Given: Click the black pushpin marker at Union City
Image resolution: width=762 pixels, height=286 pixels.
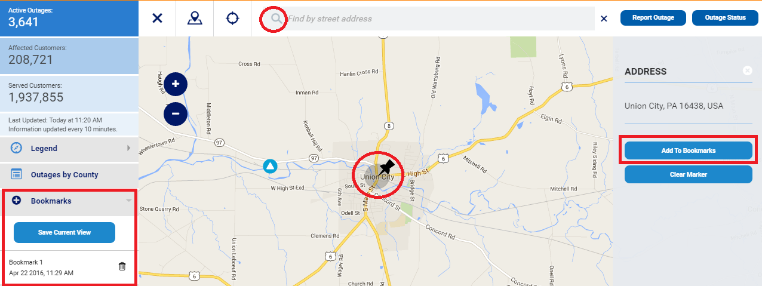Looking at the screenshot, I should (x=388, y=167).
